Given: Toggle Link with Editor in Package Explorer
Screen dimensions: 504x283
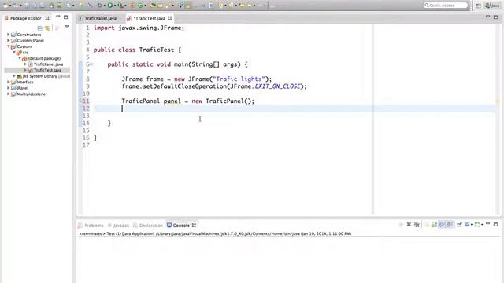Looking at the screenshot, I should pyautogui.click(x=47, y=28).
